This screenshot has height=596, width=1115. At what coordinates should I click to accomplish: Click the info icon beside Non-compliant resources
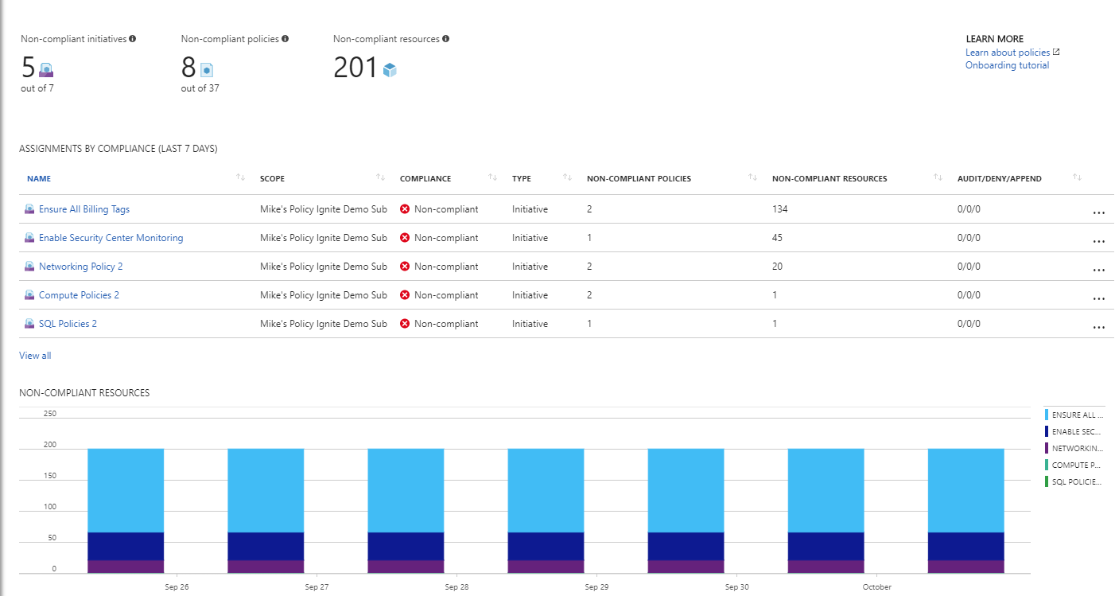click(x=447, y=38)
